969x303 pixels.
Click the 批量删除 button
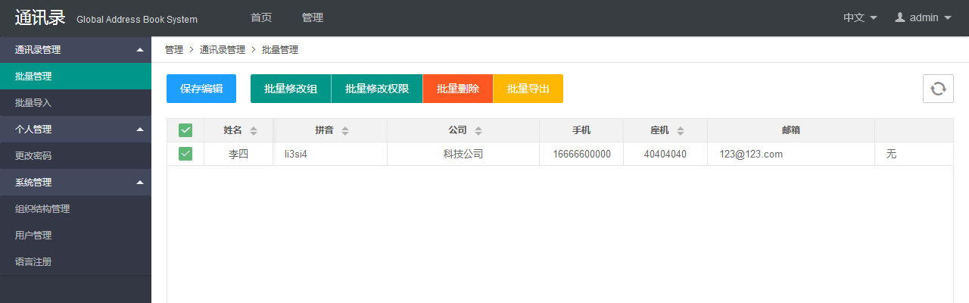coord(458,89)
